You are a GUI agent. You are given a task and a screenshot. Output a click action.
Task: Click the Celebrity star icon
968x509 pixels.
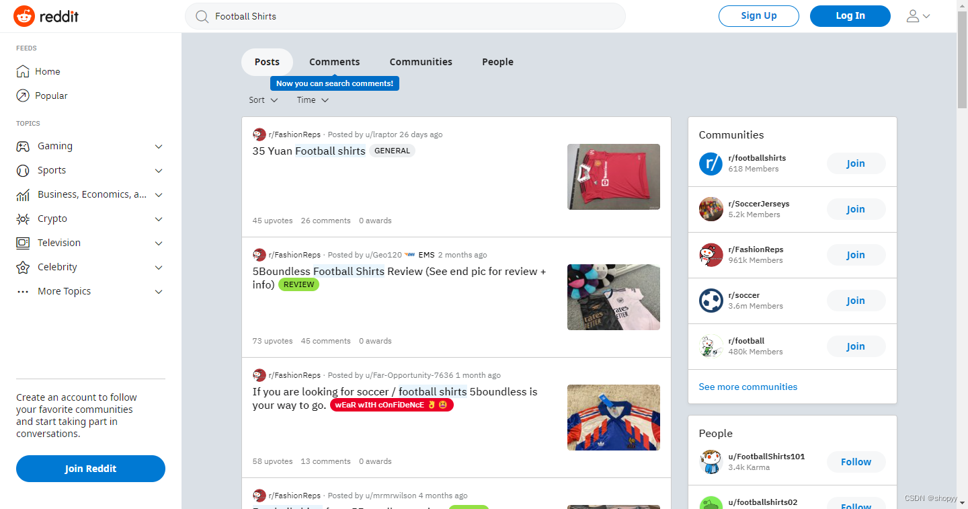click(23, 267)
